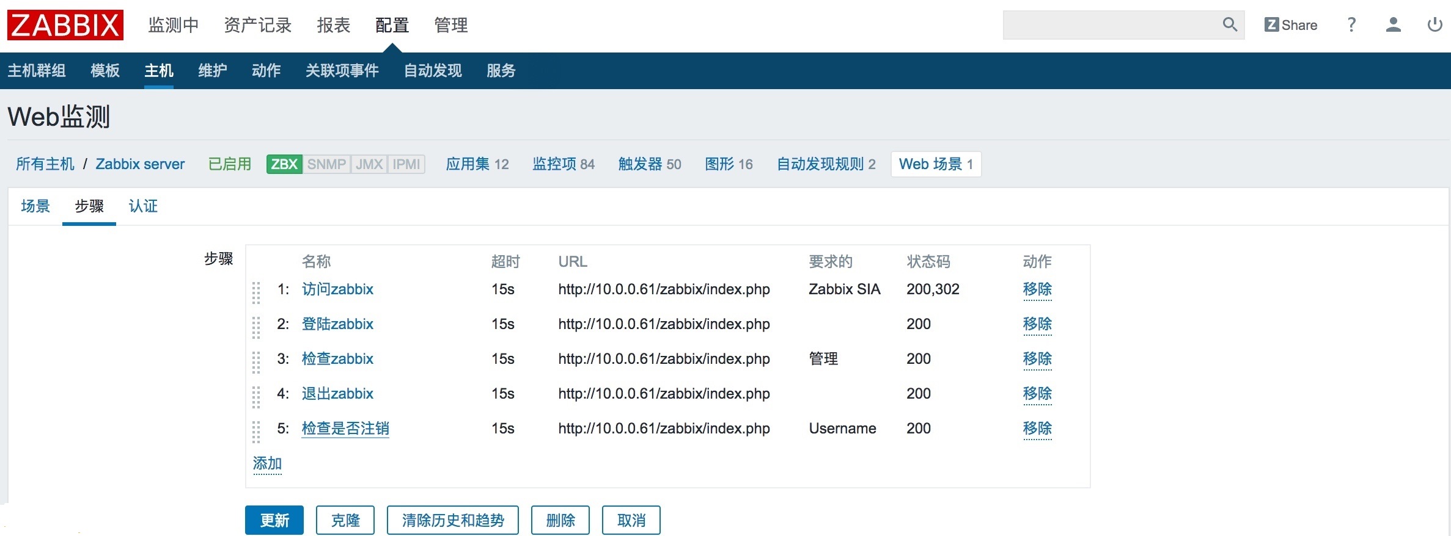Click the 克隆 button

[345, 520]
